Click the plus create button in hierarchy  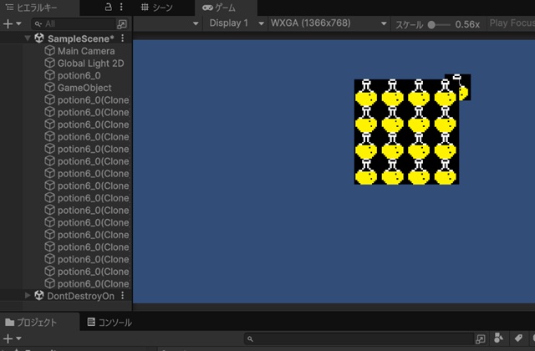click(8, 24)
